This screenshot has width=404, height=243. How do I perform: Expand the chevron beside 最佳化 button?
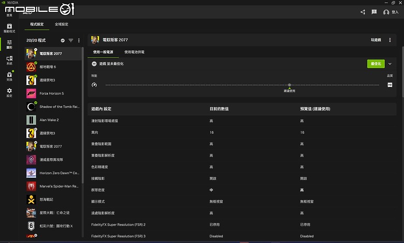click(x=390, y=64)
